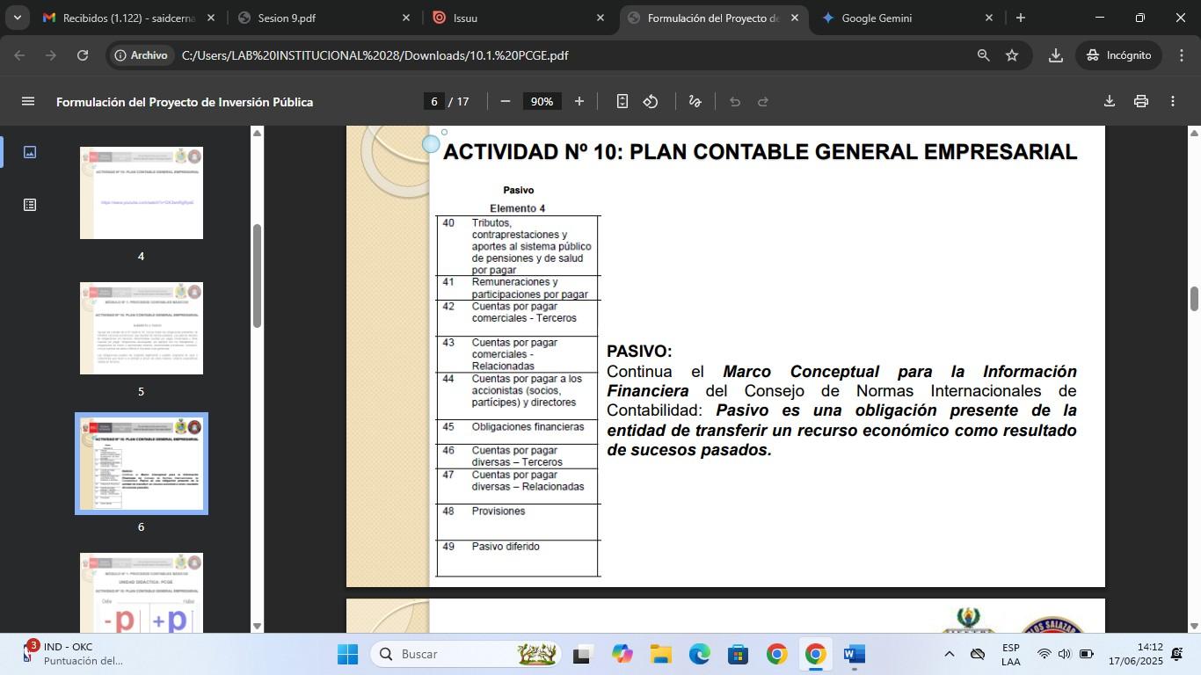1201x675 pixels.
Task: Switch to the Sesion 9.pdf tab
Action: (x=324, y=18)
